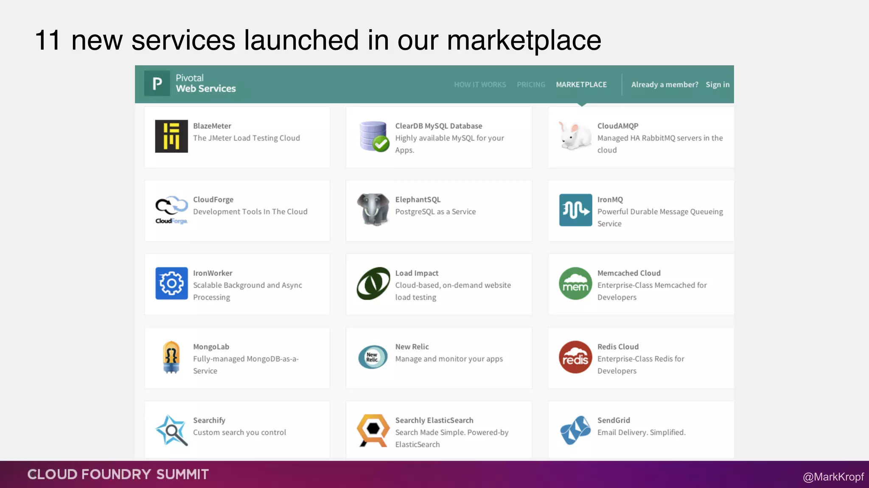This screenshot has width=869, height=488.
Task: Open the BlazeMeter service title
Action: (212, 126)
